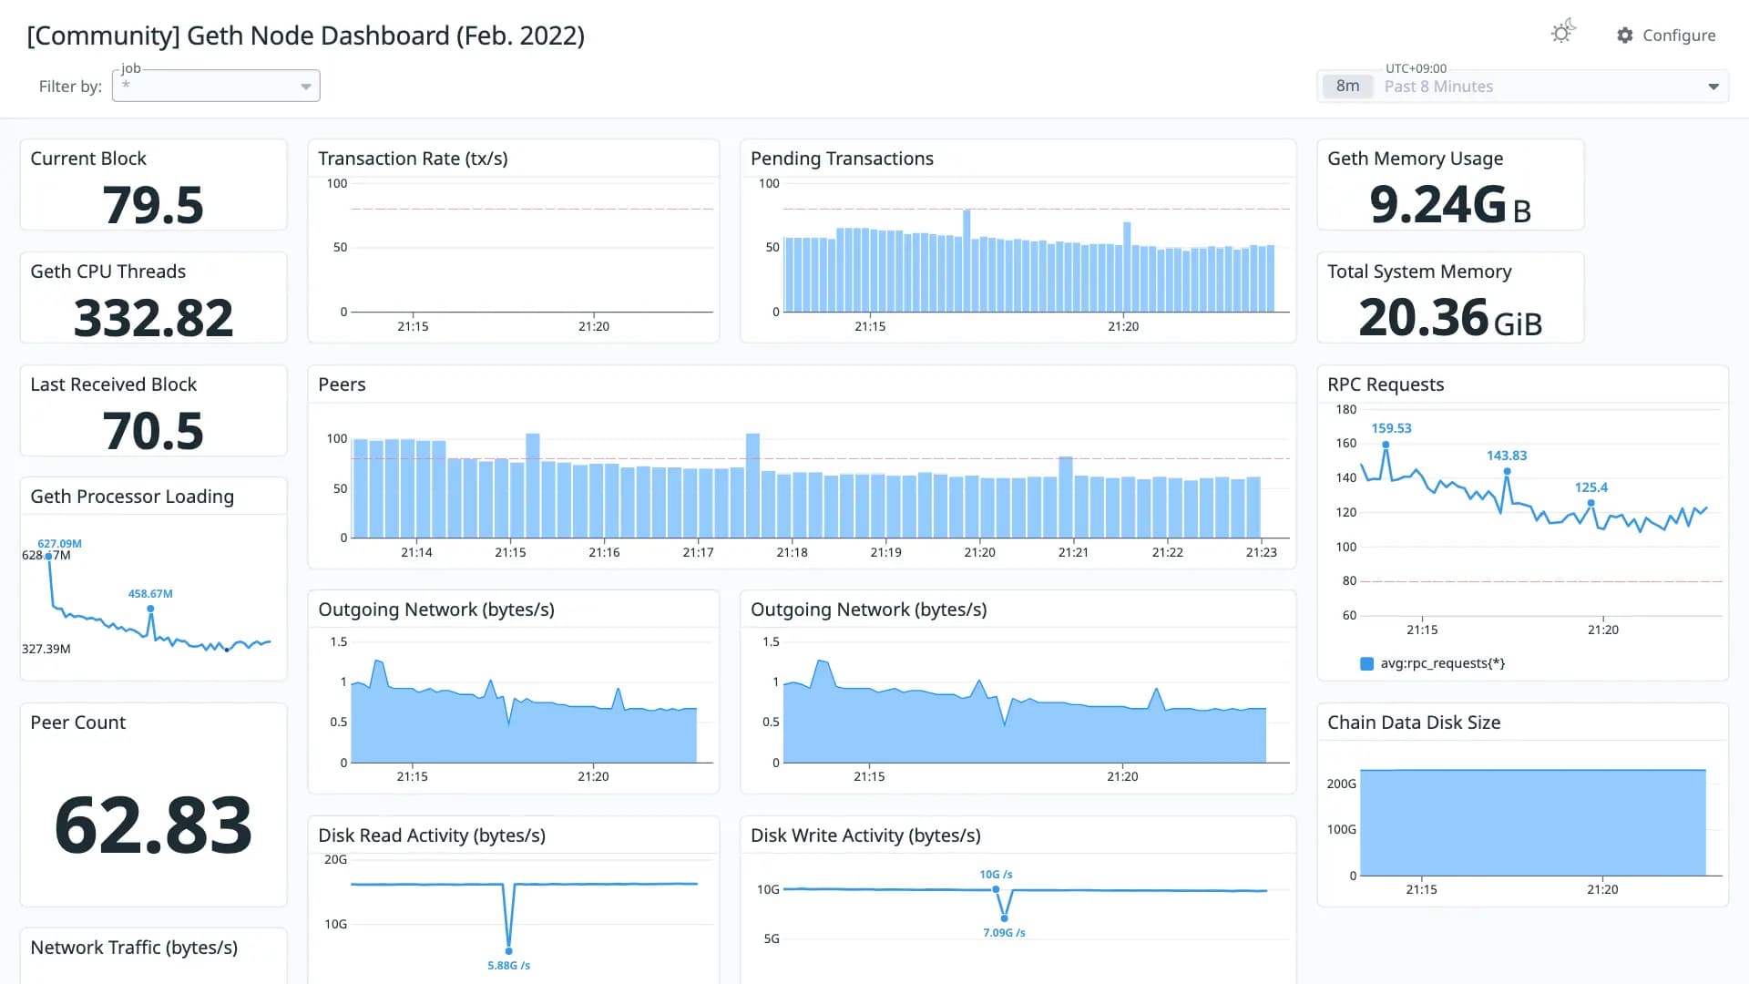1749x984 pixels.
Task: Click the Geth CPU Threads value 332.82
Action: [x=153, y=317]
